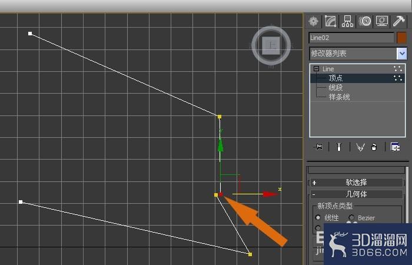Expand the 软选择 rollout
The height and width of the screenshot is (265, 412).
tap(357, 183)
